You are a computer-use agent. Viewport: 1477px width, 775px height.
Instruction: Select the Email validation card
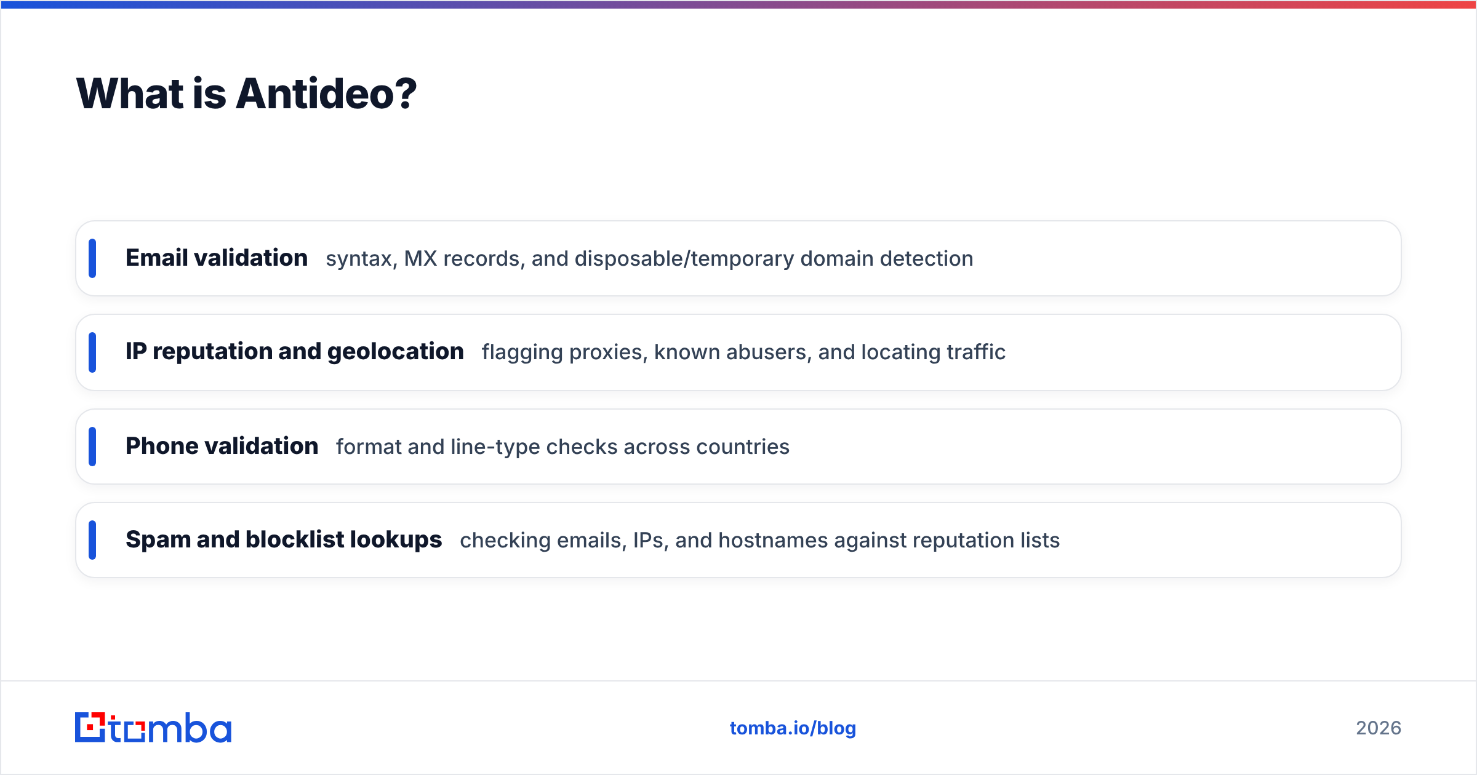point(738,258)
